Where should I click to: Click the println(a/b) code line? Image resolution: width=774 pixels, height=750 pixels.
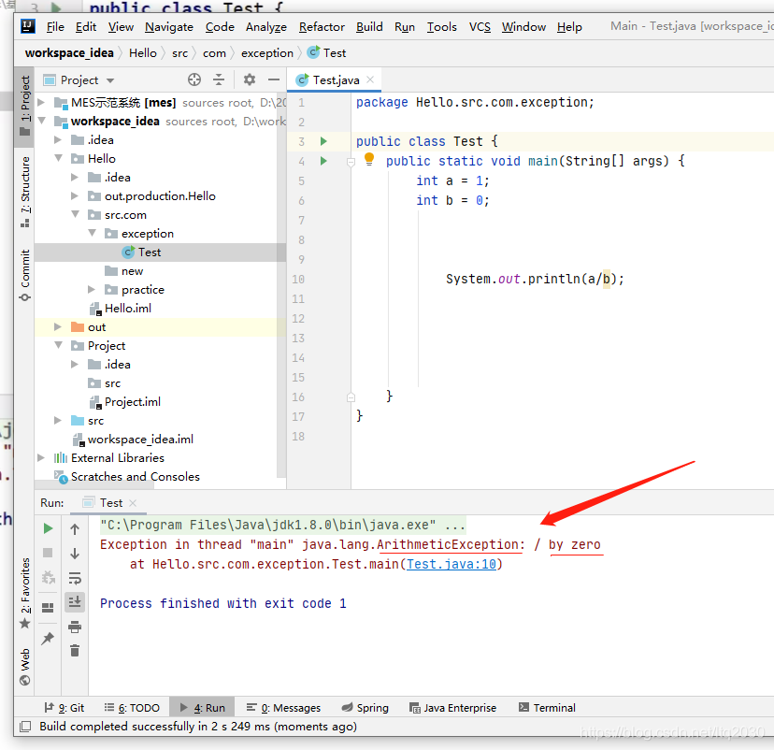point(535,279)
